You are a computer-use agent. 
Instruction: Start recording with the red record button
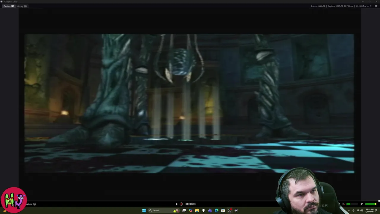[x=181, y=204]
